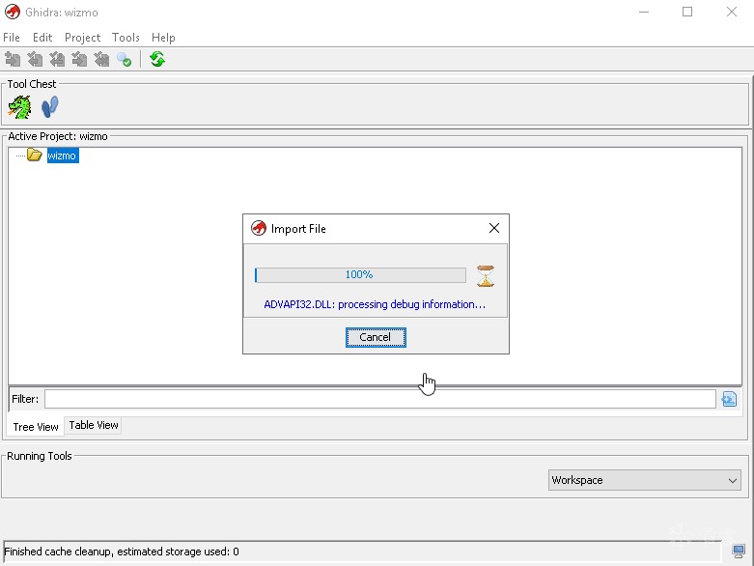Close the Ghidra main window

pyautogui.click(x=732, y=12)
